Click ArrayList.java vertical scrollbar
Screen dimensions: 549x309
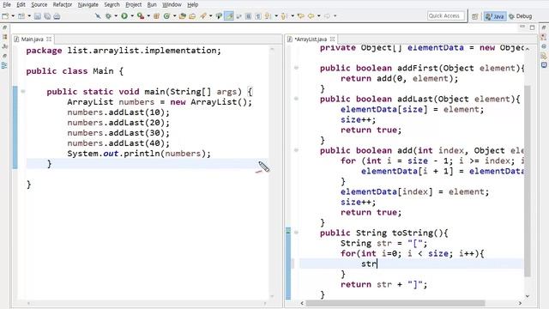[528, 181]
